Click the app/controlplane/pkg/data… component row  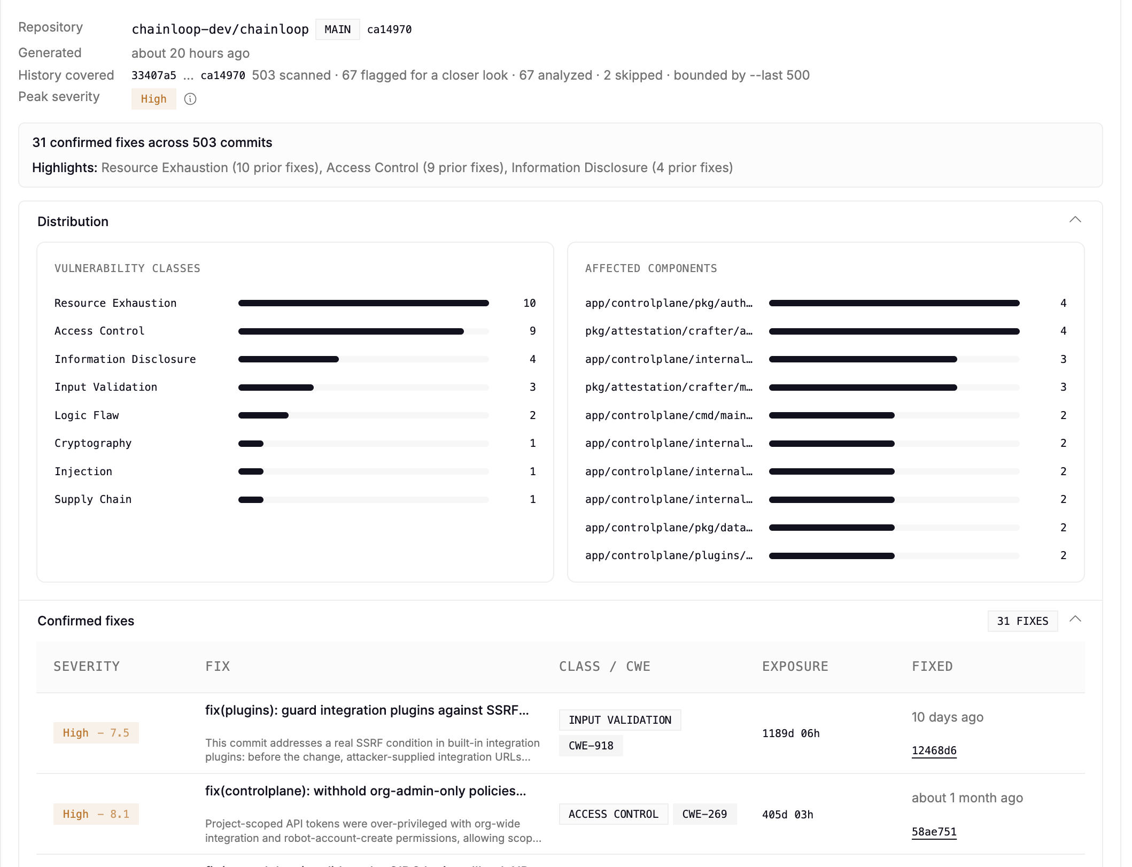[826, 528]
